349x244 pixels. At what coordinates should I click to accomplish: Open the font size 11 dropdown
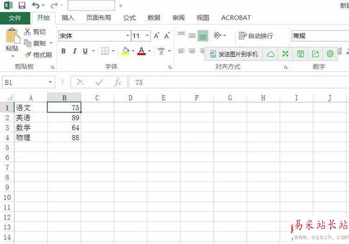(x=147, y=36)
